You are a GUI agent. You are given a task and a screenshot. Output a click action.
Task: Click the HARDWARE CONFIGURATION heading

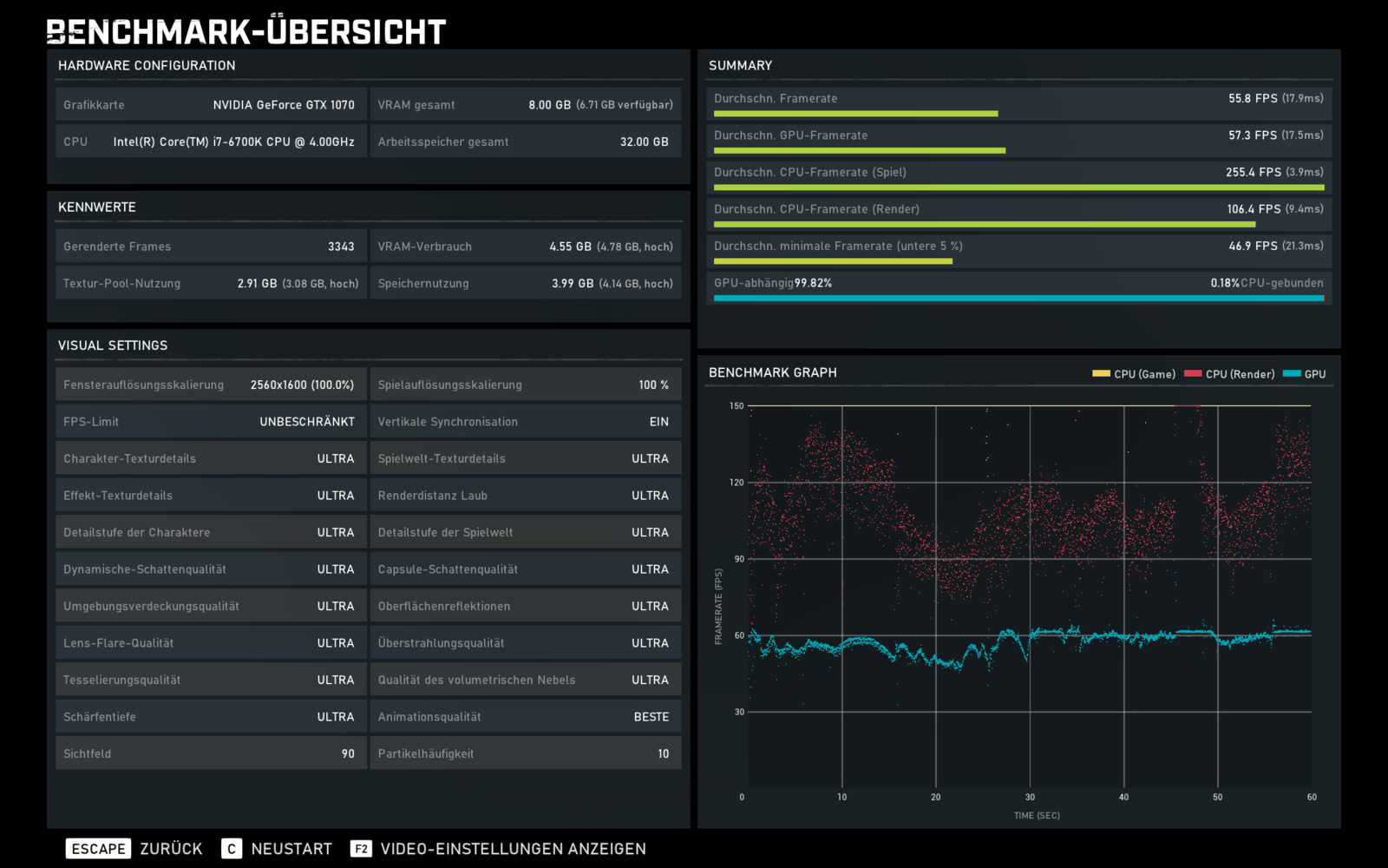coord(147,66)
